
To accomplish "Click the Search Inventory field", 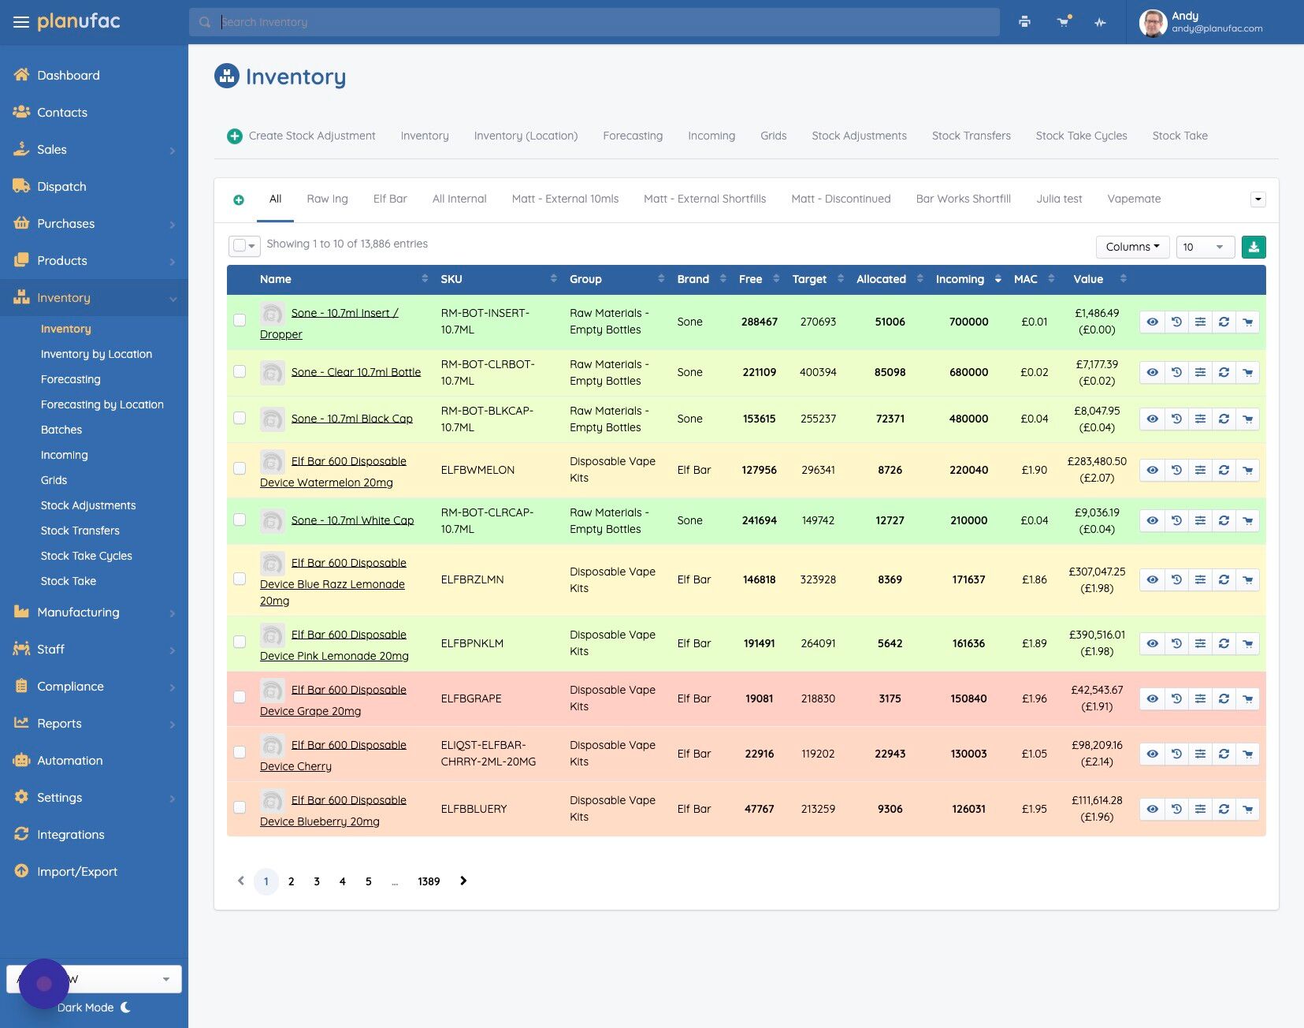I will (594, 22).
